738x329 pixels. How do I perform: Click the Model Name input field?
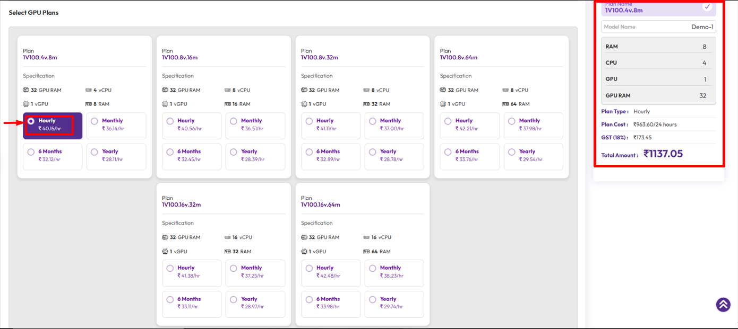658,27
